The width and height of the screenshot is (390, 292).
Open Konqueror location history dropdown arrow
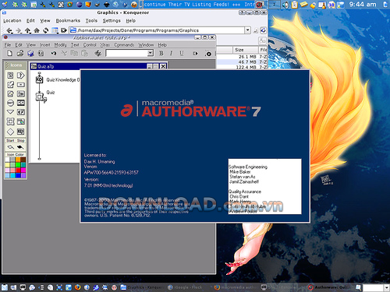(247, 30)
